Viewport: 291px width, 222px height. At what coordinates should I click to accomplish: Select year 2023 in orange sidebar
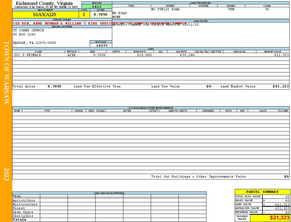6,174
